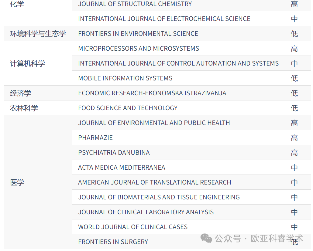Click 中 rating for WORLD JOURNAL OF CLINICAL CASES

[294, 227]
